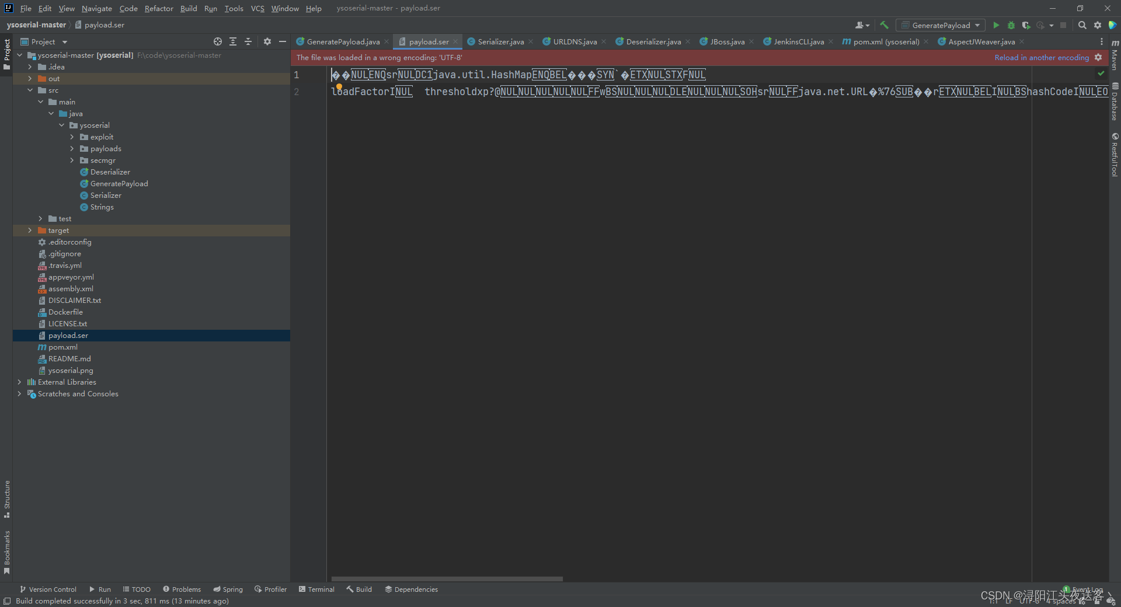The width and height of the screenshot is (1121, 607).
Task: Open the Terminal tool window
Action: (316, 589)
